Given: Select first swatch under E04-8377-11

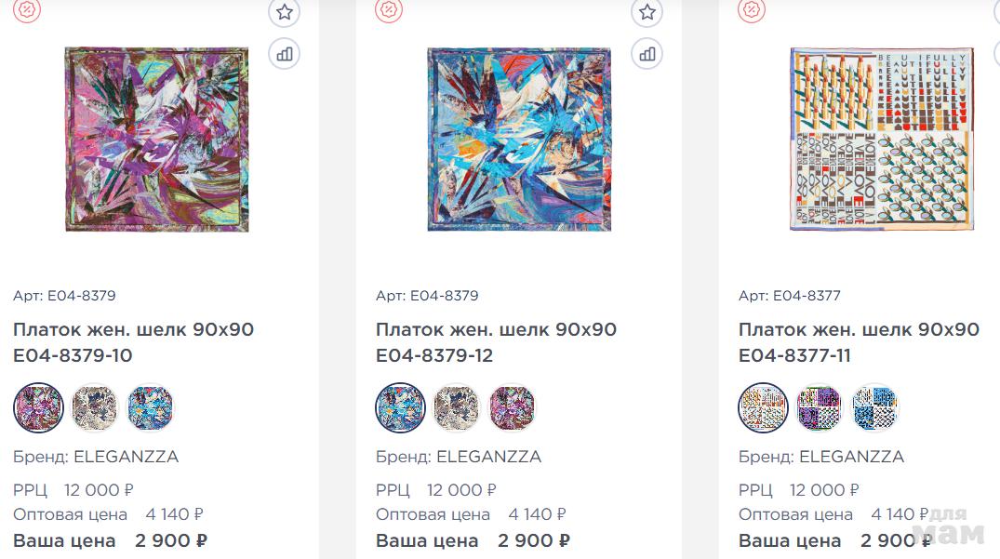Looking at the screenshot, I should click(764, 407).
